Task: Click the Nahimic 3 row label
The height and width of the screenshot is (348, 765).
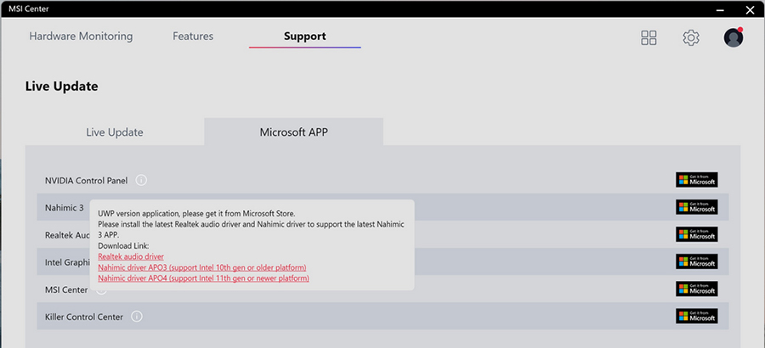Action: click(65, 208)
